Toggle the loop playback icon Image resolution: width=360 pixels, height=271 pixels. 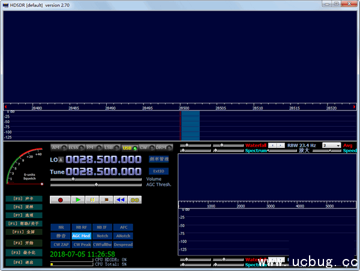(x=136, y=199)
